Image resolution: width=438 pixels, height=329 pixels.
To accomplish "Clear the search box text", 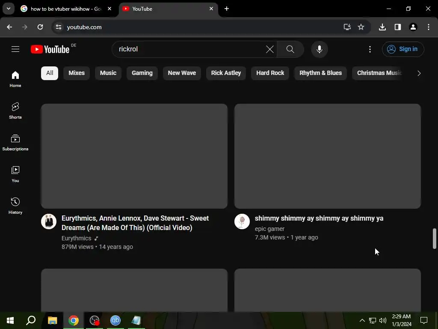I will [x=269, y=49].
